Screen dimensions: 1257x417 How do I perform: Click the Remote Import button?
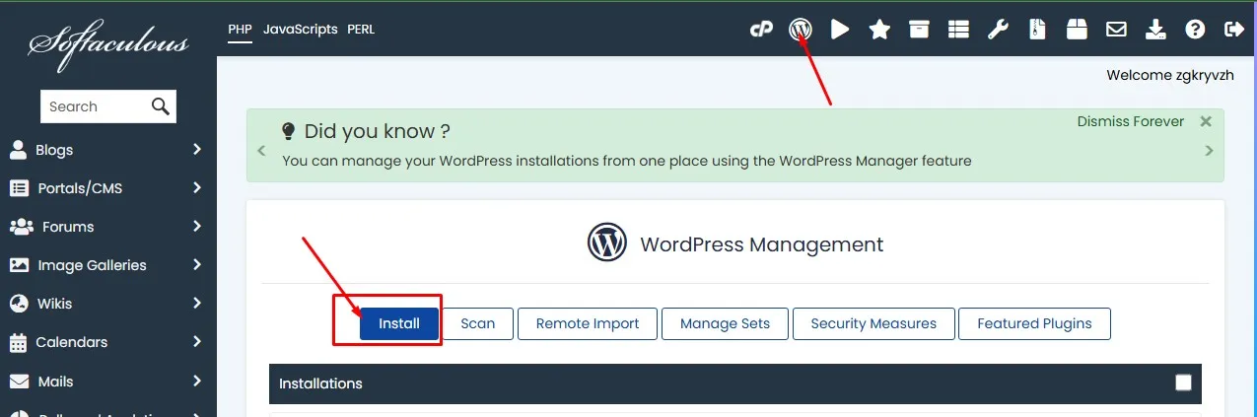(x=588, y=323)
